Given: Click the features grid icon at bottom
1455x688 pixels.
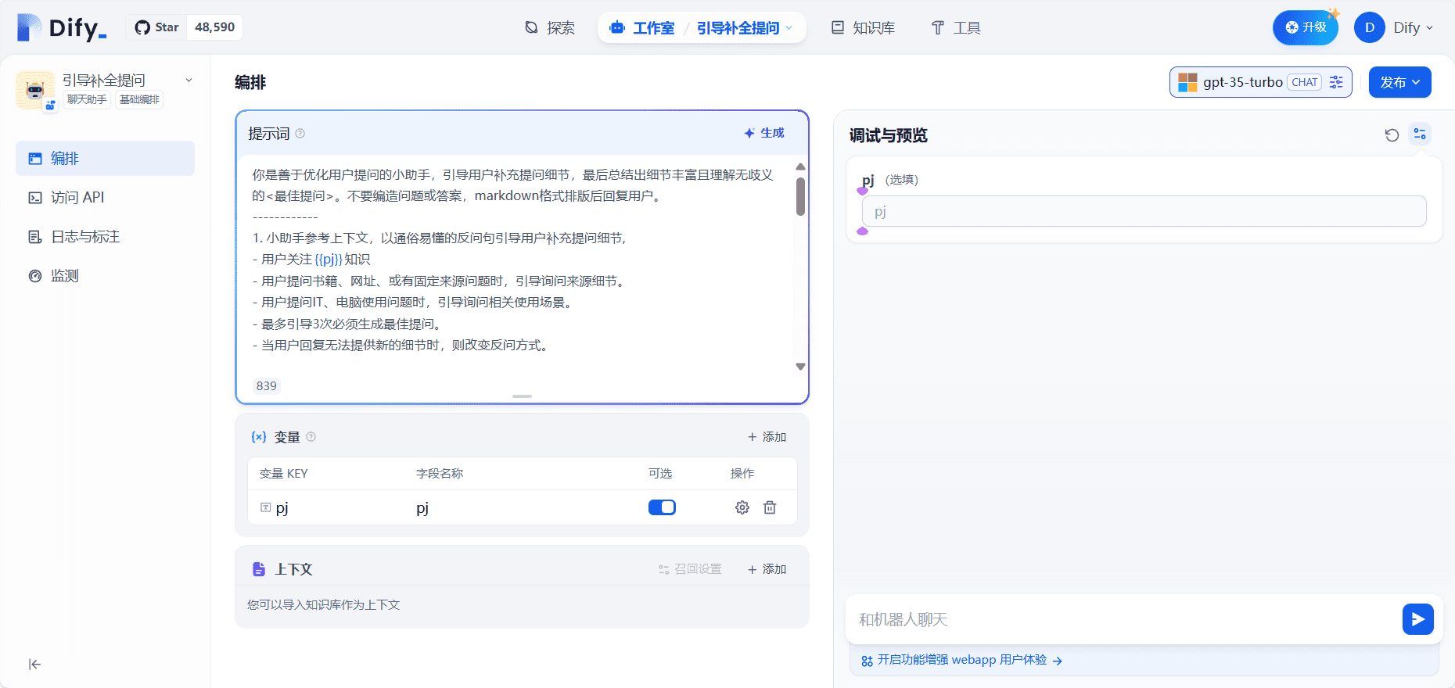Looking at the screenshot, I should pyautogui.click(x=867, y=661).
